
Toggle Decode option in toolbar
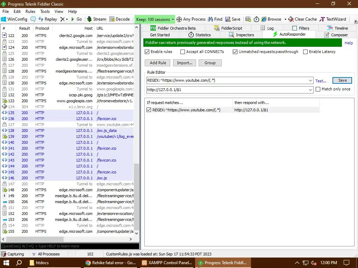(x=120, y=19)
